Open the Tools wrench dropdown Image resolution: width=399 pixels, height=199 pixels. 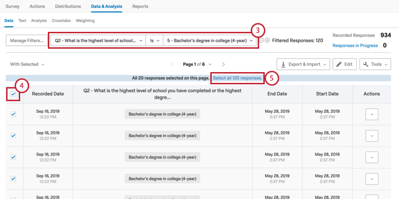[x=375, y=64]
